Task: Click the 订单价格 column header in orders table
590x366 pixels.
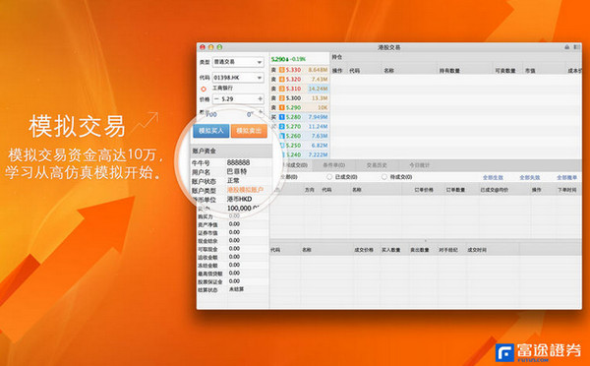Action: tap(424, 190)
